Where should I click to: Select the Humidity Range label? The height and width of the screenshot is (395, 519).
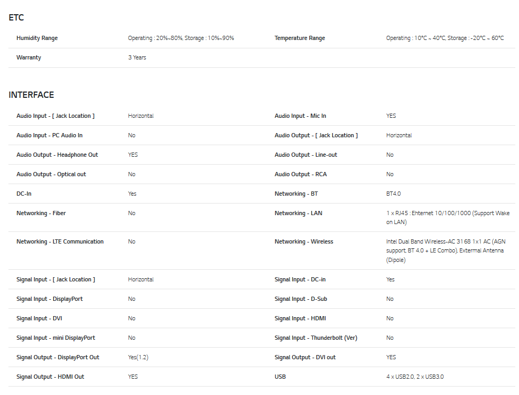point(37,38)
